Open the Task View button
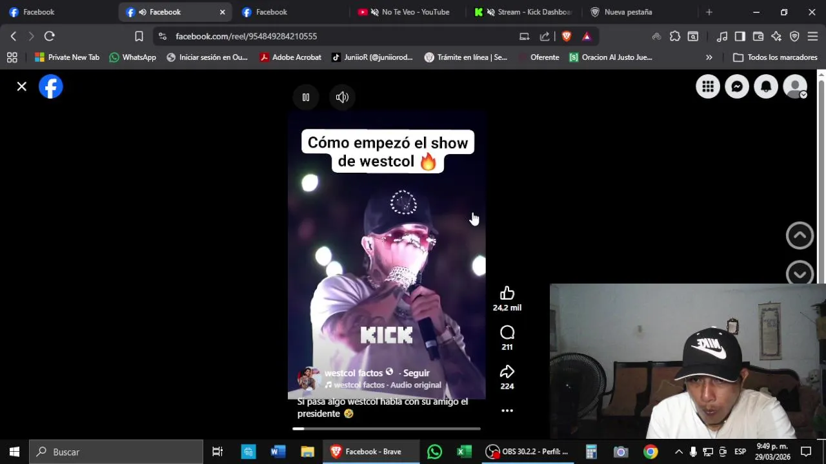The height and width of the screenshot is (464, 826). [x=217, y=452]
